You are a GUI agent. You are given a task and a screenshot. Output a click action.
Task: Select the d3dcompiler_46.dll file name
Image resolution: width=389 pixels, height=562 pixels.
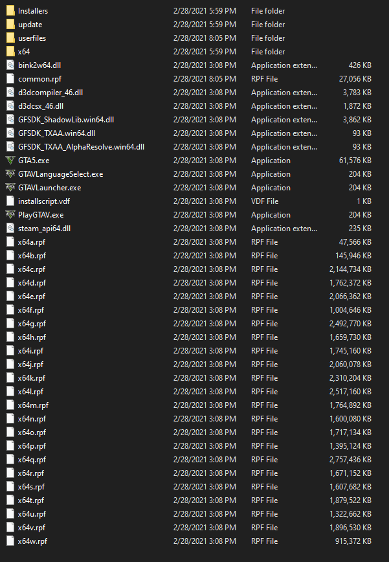pos(50,93)
